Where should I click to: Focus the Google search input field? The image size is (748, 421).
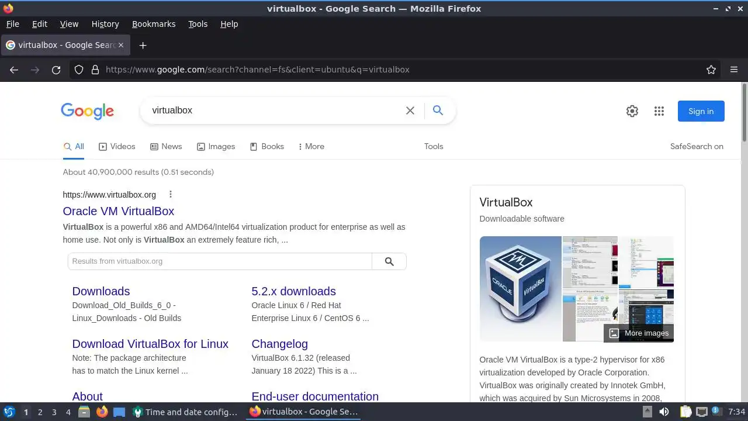point(275,111)
